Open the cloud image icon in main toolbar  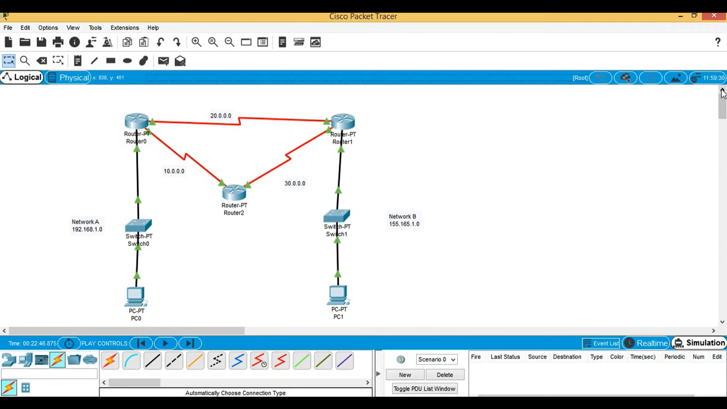pos(315,42)
